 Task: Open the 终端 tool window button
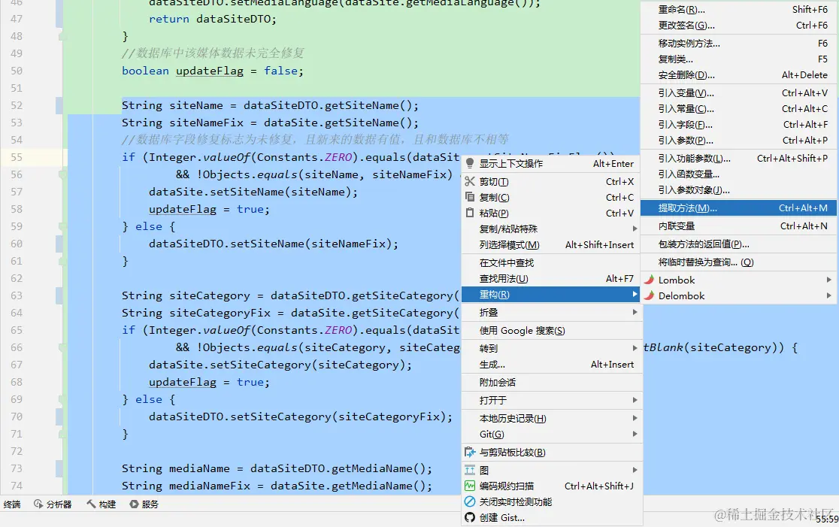tap(12, 504)
